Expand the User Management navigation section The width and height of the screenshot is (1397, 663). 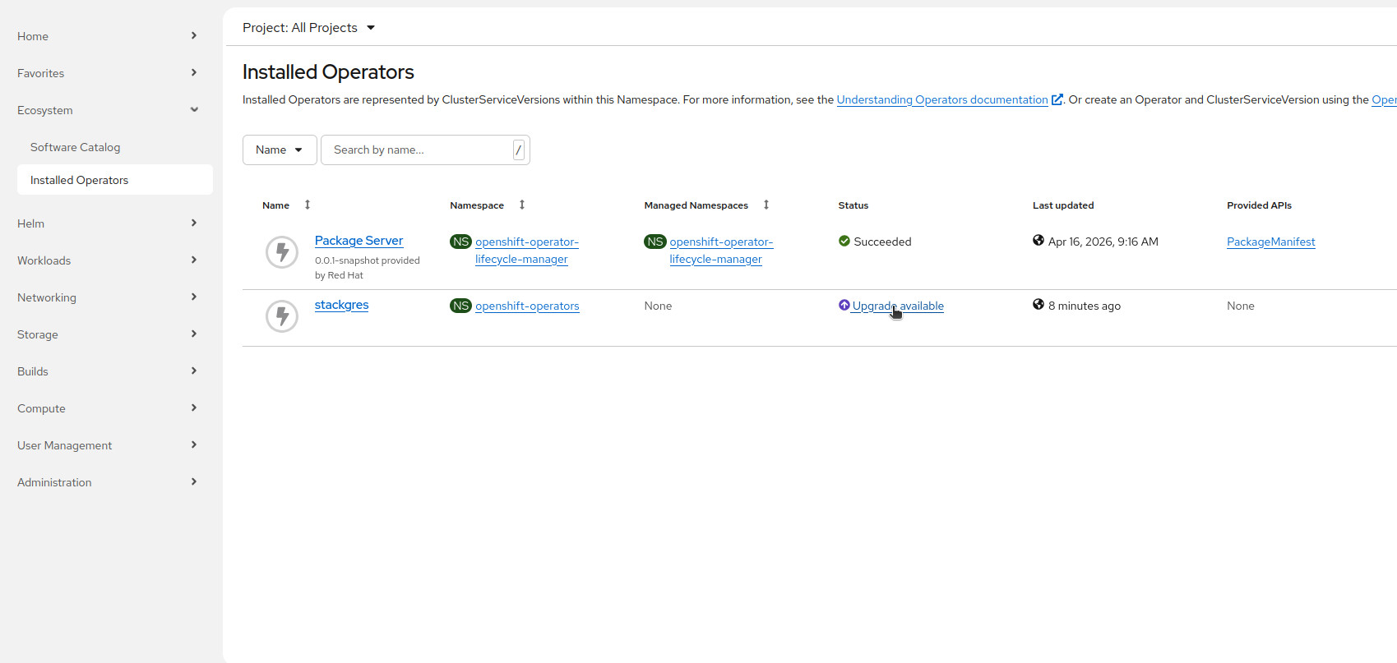pos(107,445)
